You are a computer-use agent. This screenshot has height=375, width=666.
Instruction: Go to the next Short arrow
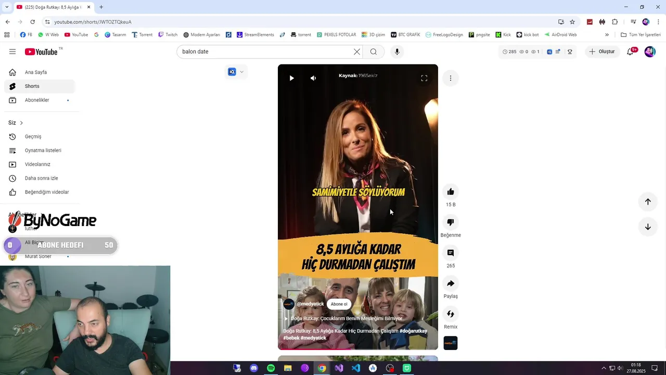click(x=648, y=227)
